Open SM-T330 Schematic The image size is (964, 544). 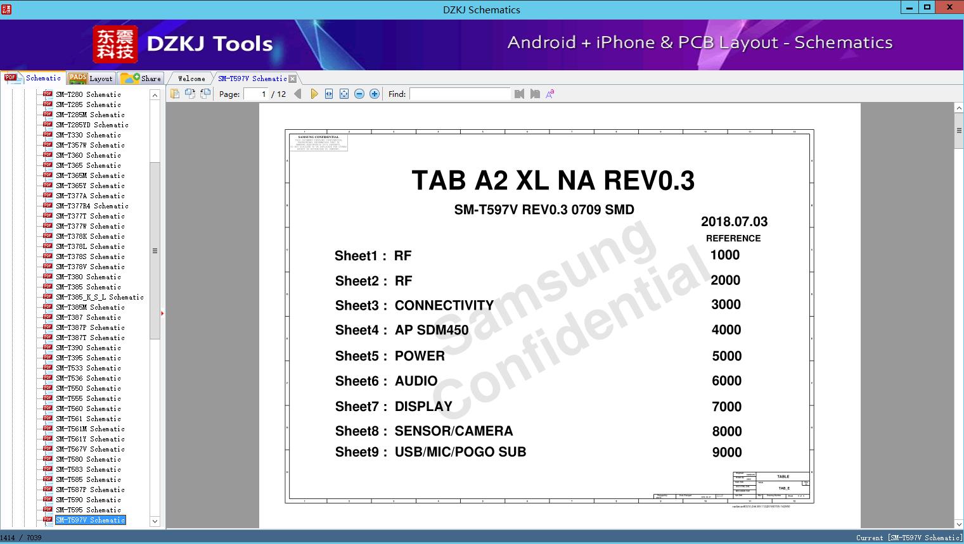(88, 135)
